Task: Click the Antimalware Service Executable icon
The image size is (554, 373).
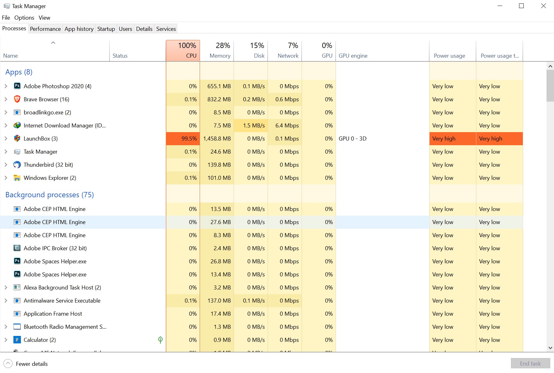Action: point(17,300)
